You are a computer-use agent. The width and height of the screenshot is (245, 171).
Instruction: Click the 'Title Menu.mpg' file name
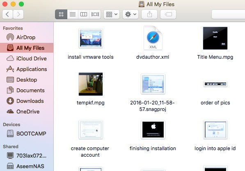click(x=215, y=57)
